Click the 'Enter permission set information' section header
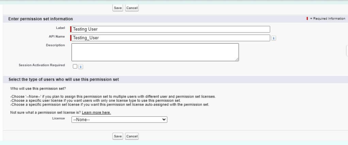The height and width of the screenshot is (145, 348). [x=41, y=19]
